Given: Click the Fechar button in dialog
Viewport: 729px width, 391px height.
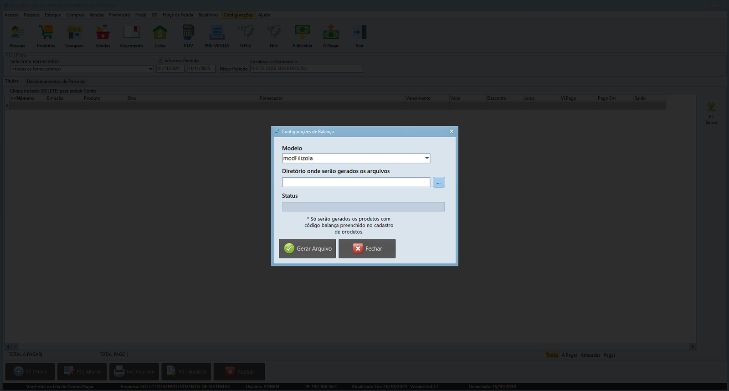Looking at the screenshot, I should point(367,248).
